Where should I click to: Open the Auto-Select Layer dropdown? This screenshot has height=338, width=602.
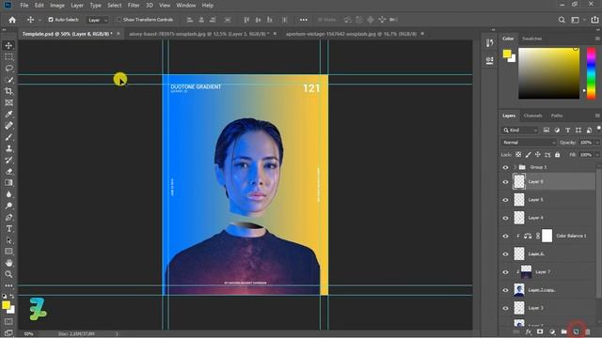pyautogui.click(x=97, y=20)
